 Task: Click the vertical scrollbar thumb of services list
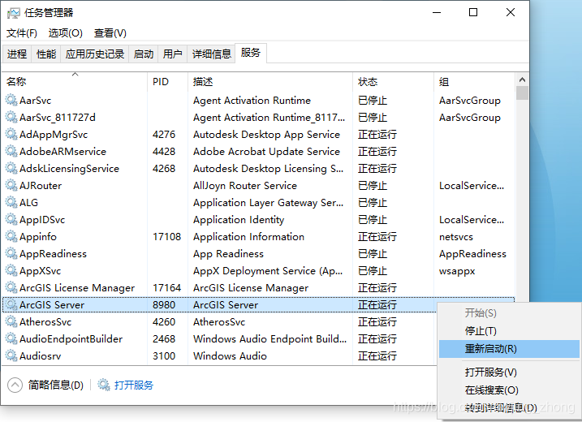point(522,93)
